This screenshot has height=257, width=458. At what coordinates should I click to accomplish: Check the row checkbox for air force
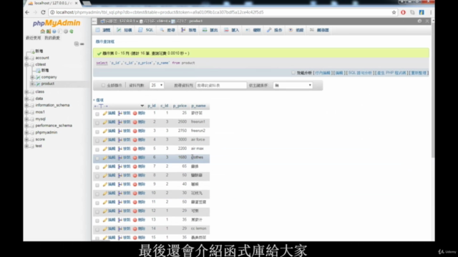(97, 141)
